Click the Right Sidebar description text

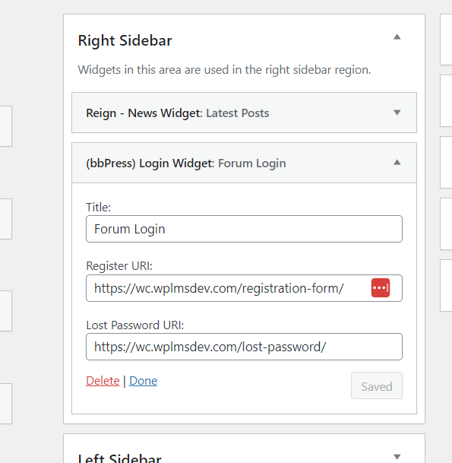tap(224, 70)
